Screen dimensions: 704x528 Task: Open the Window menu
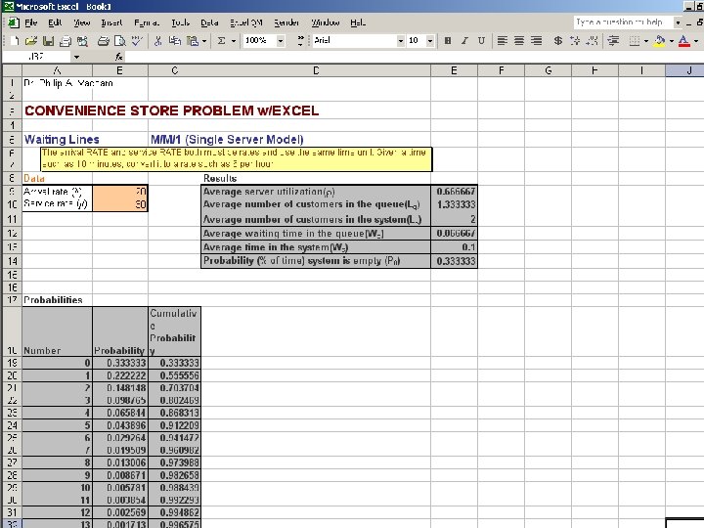(326, 22)
